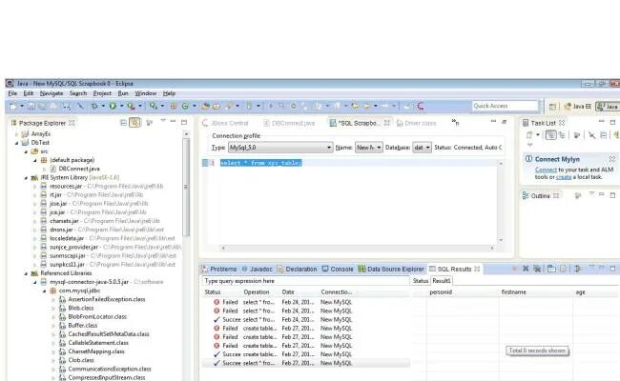Click Collapse All icon in Task List
The image size is (620, 381).
(x=604, y=135)
